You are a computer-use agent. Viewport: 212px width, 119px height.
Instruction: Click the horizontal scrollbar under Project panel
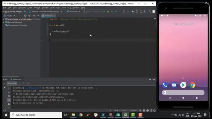[x=11, y=77]
